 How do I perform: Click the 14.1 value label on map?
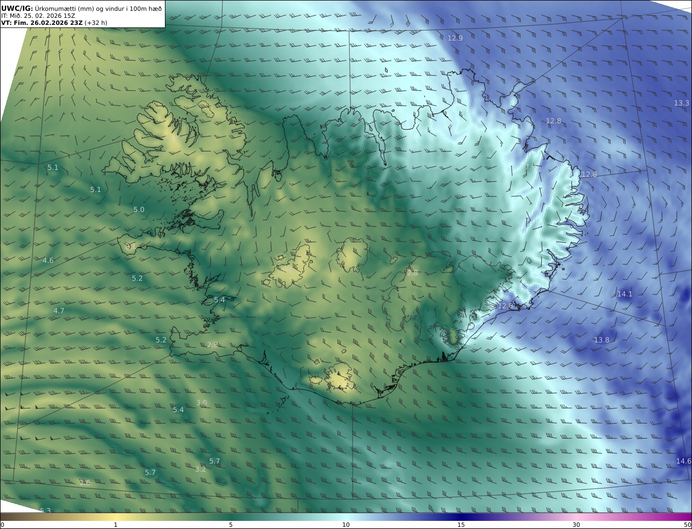tap(624, 294)
